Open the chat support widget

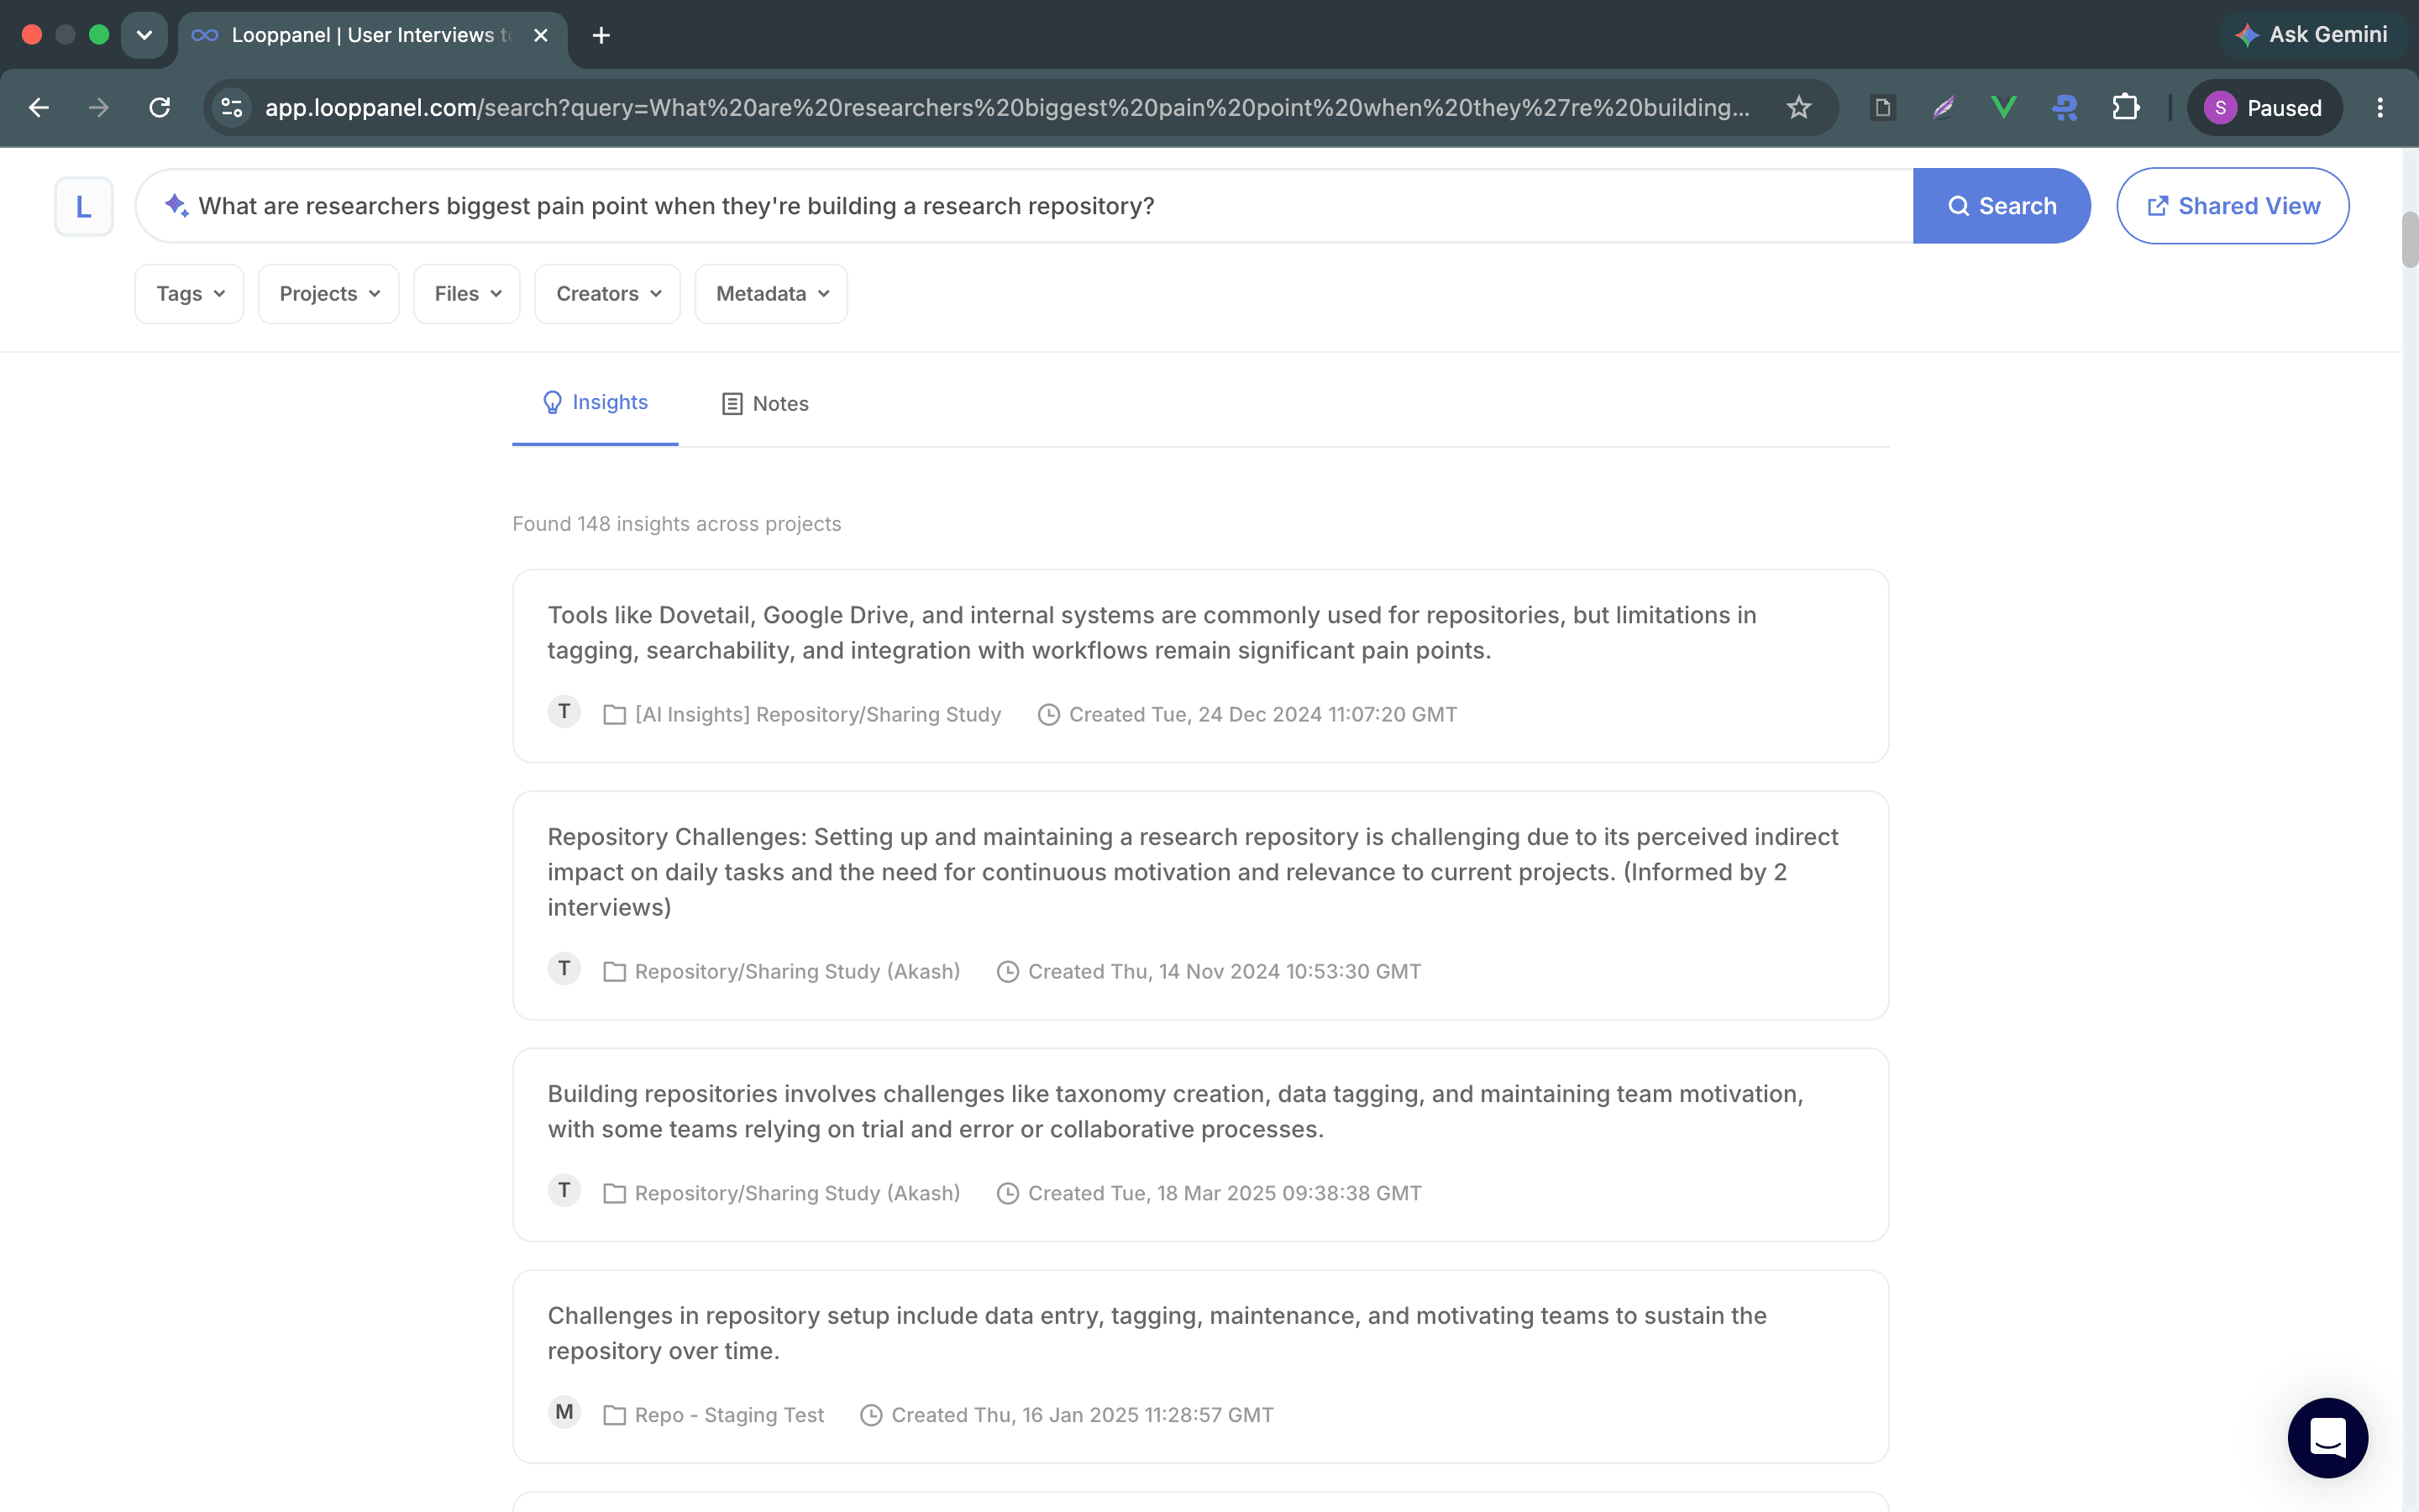click(2328, 1438)
